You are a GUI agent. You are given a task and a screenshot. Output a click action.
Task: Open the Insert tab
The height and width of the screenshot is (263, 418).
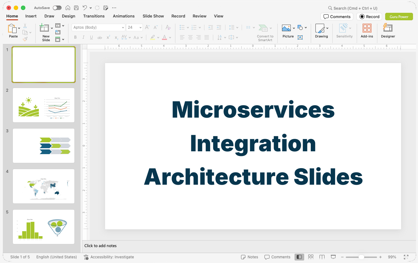coord(31,16)
